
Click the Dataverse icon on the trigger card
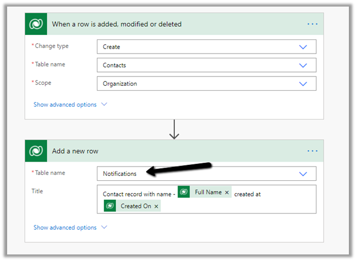tap(37, 25)
